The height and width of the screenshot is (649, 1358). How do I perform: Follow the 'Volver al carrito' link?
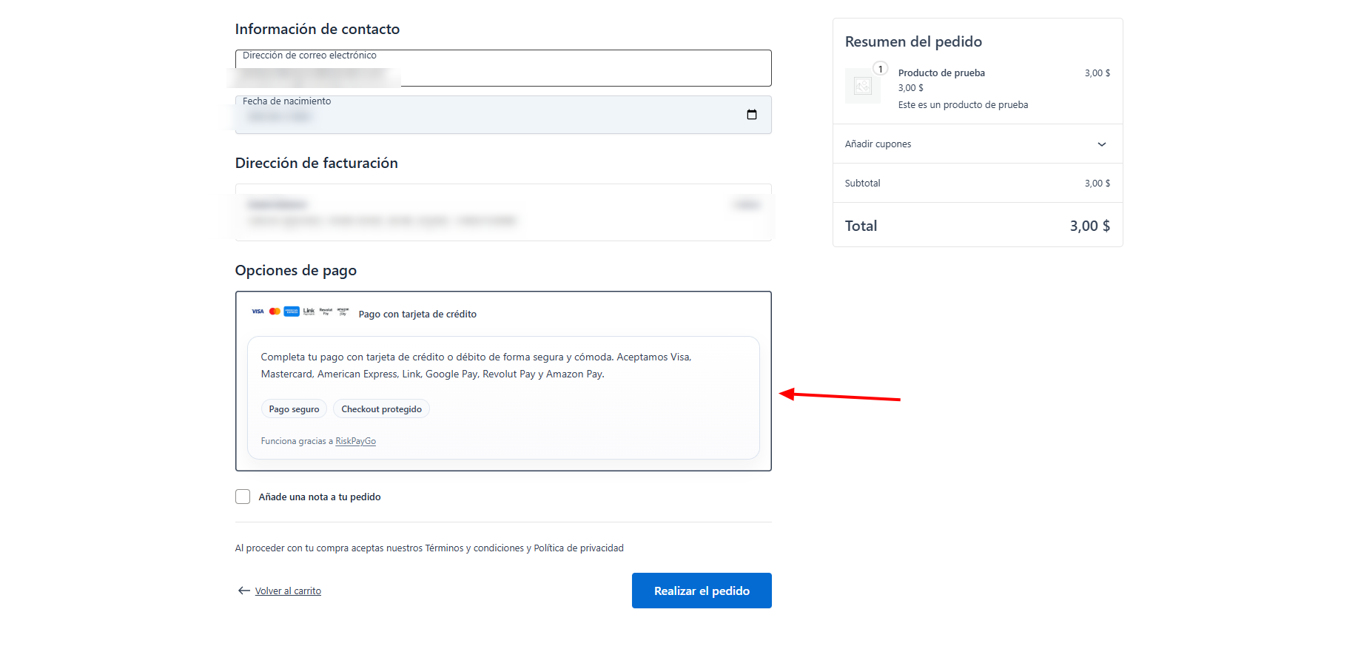(x=288, y=591)
